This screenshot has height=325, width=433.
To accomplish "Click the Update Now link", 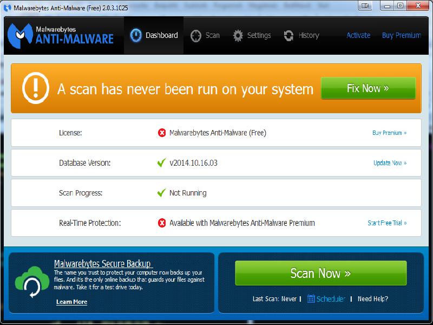I will [390, 163].
